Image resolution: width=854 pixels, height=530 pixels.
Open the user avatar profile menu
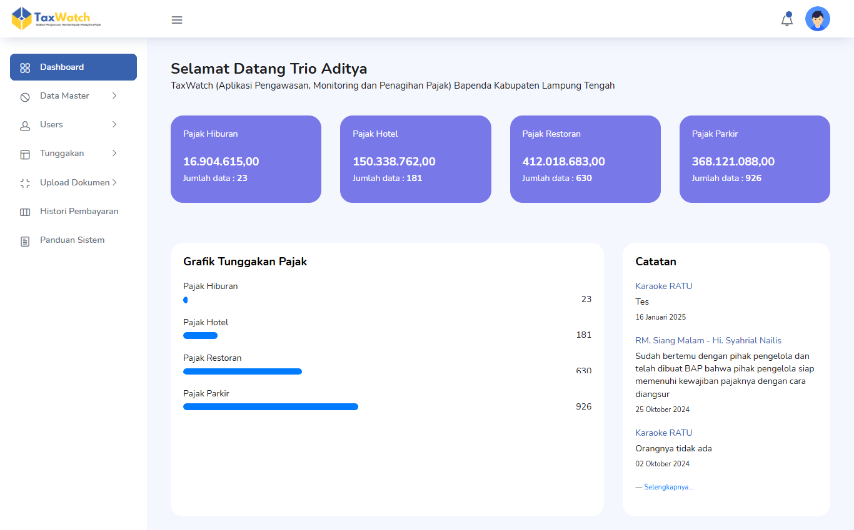(x=817, y=19)
